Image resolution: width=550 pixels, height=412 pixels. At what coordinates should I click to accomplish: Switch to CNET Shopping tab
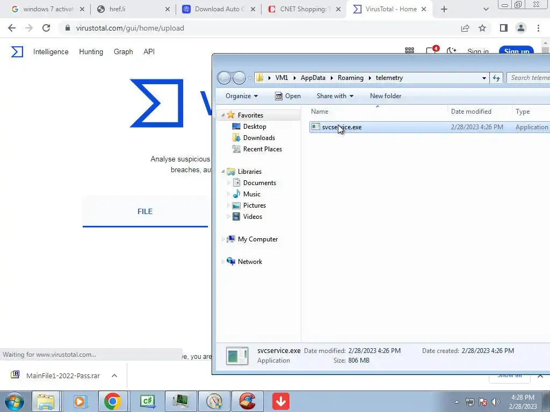[x=304, y=9]
